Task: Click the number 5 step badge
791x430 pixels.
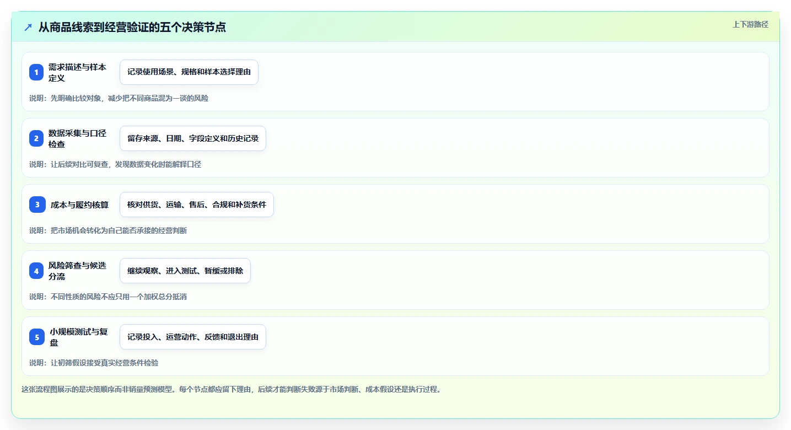Action: pos(37,337)
